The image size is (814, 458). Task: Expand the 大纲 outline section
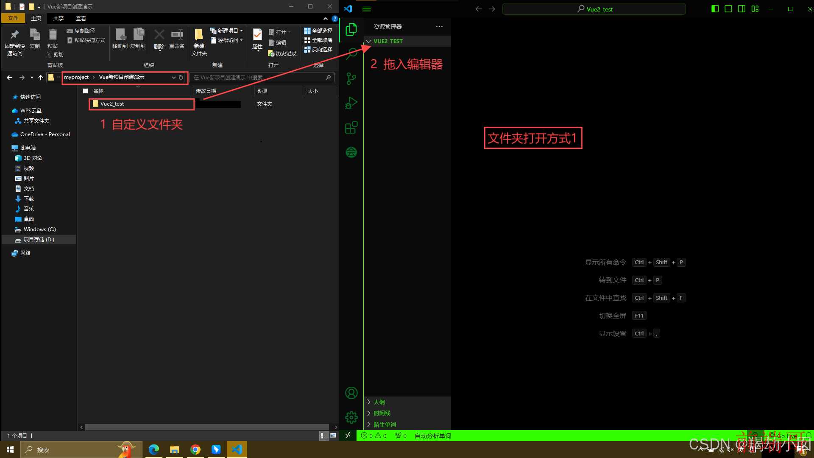tap(407, 402)
